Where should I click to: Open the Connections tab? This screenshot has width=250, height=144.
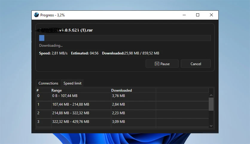pos(48,83)
